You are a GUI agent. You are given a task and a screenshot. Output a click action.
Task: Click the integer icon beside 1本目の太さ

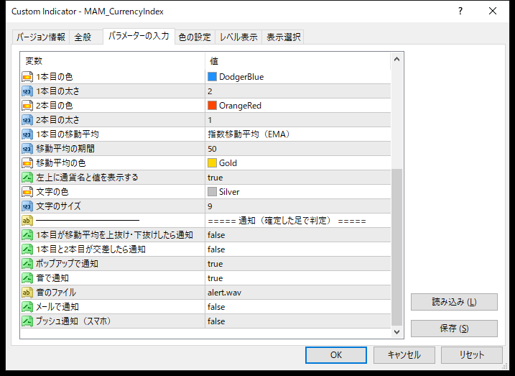click(27, 91)
